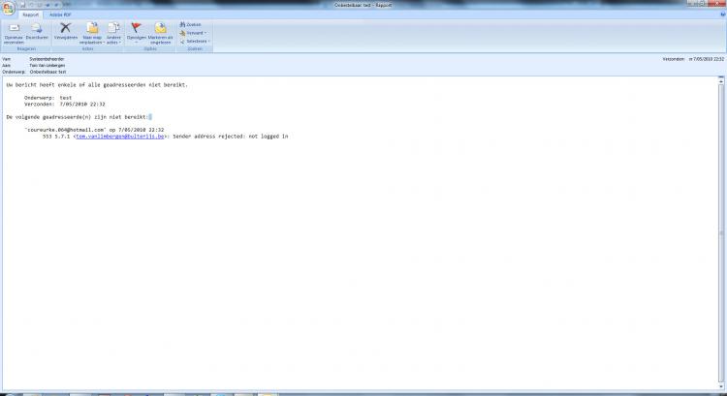Click Markeren als ongelezen icon
This screenshot has width=727, height=396.
(x=160, y=34)
